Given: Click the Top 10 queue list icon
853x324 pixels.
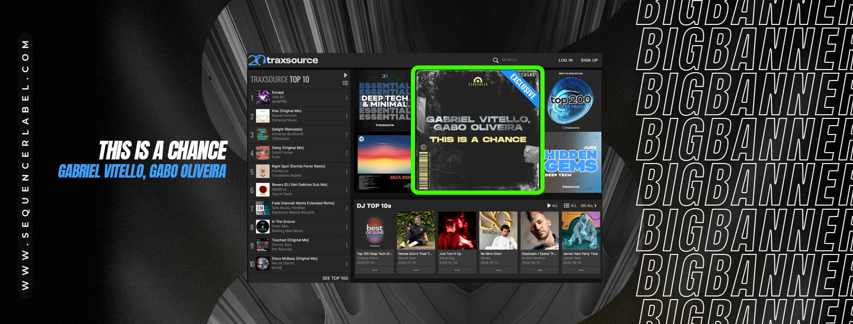Looking at the screenshot, I should tap(345, 83).
